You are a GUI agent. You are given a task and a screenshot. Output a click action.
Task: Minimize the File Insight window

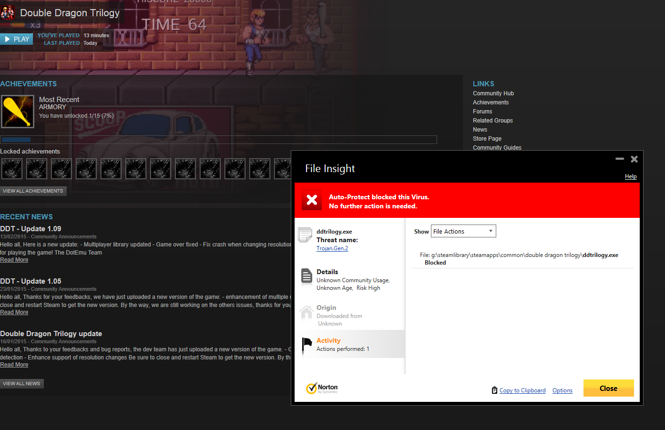pyautogui.click(x=620, y=159)
